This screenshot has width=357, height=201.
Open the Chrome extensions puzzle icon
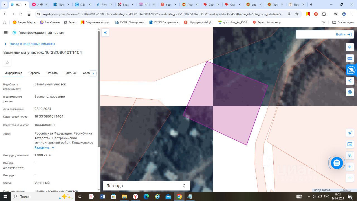[324, 14]
